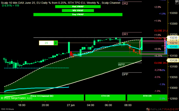Click the FDXS 10 Minute instrument label

[7, 109]
